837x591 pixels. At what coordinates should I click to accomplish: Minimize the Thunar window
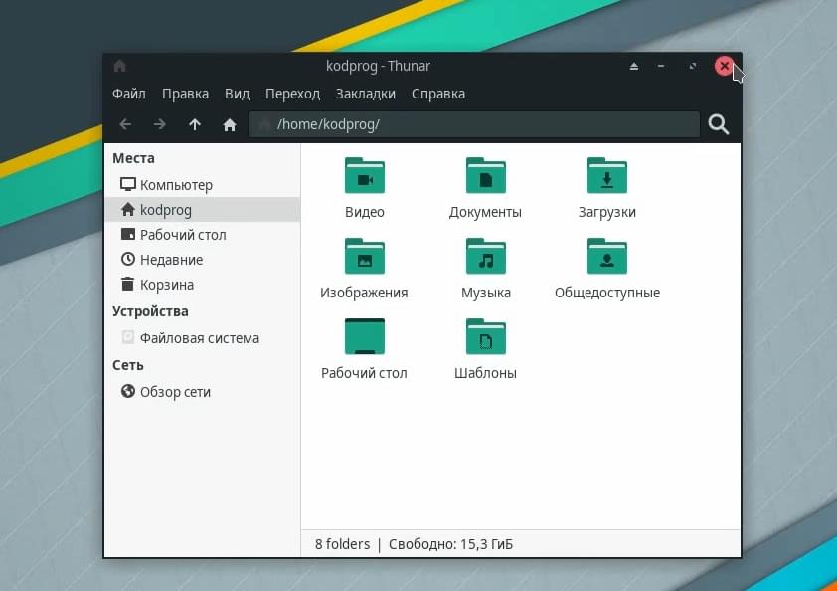coord(661,66)
